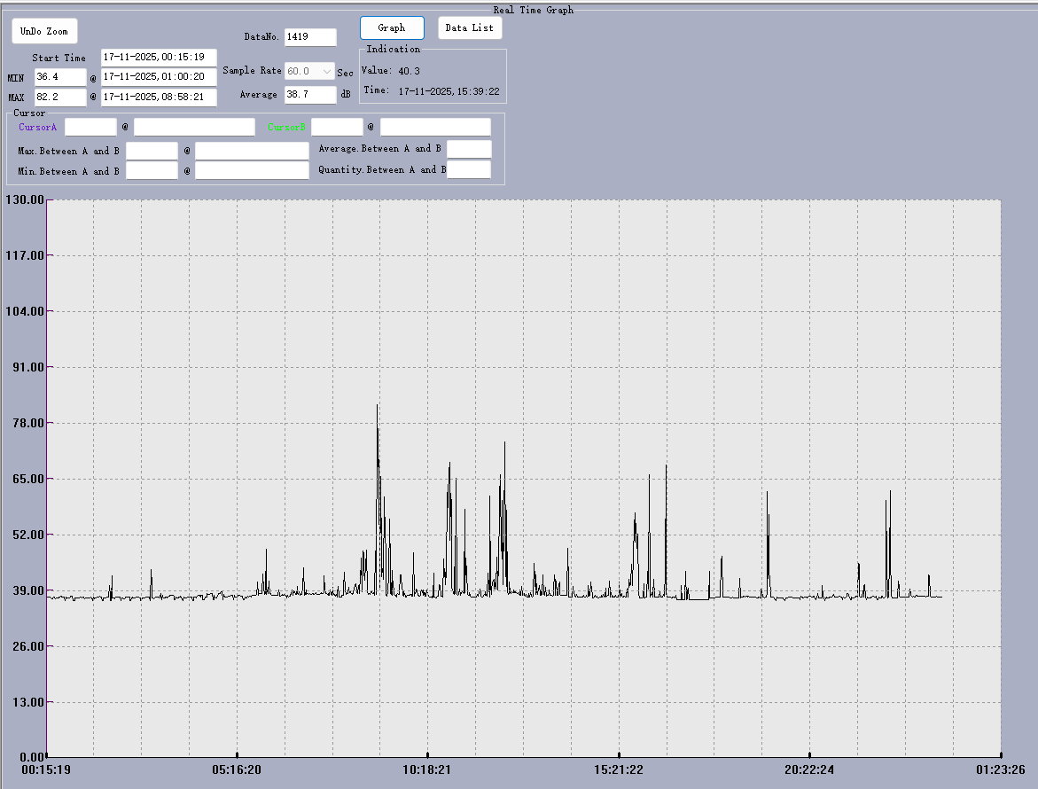
Task: Click the MIN timestamp field
Action: (159, 78)
